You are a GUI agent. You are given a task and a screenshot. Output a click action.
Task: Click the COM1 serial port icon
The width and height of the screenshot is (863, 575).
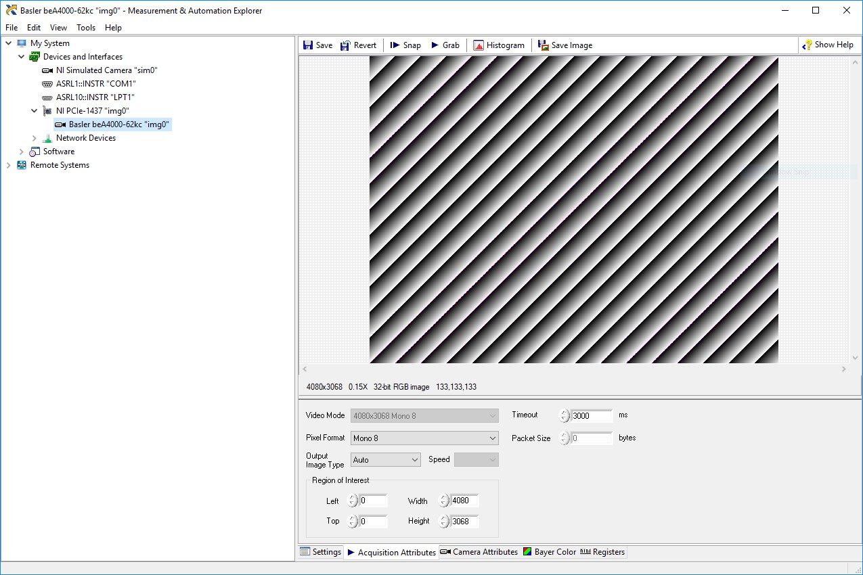(47, 84)
